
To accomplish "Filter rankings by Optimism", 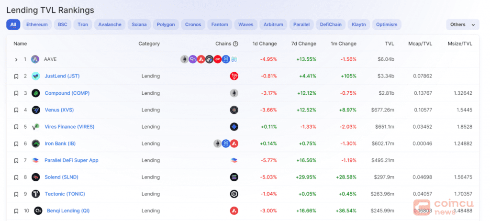I will click(x=387, y=24).
